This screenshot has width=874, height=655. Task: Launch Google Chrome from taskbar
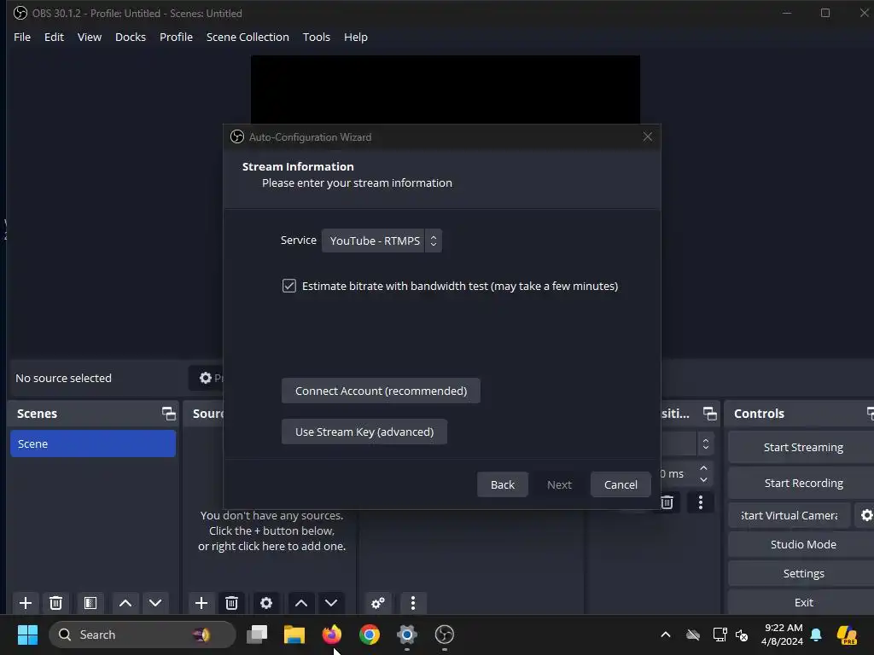click(x=369, y=635)
